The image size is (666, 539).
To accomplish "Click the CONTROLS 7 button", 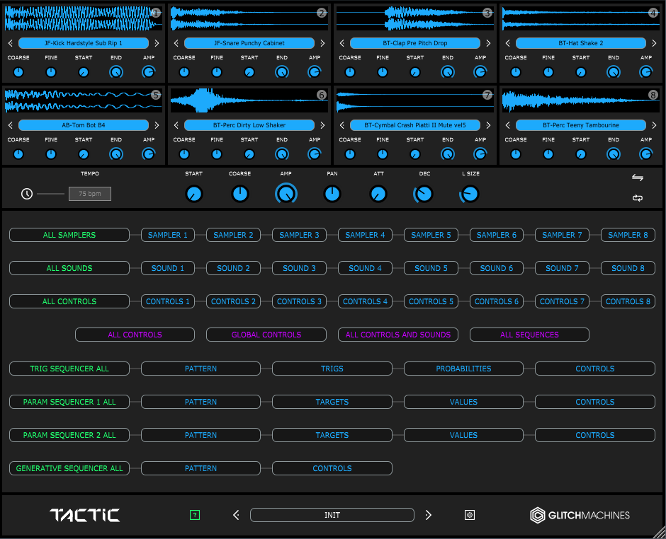I will (562, 301).
